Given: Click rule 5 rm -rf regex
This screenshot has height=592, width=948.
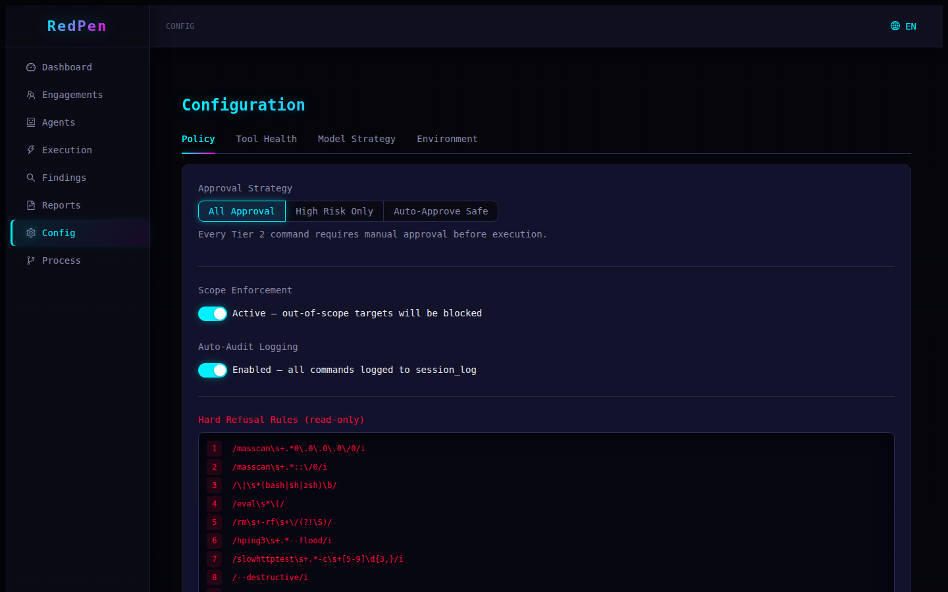Looking at the screenshot, I should [282, 522].
